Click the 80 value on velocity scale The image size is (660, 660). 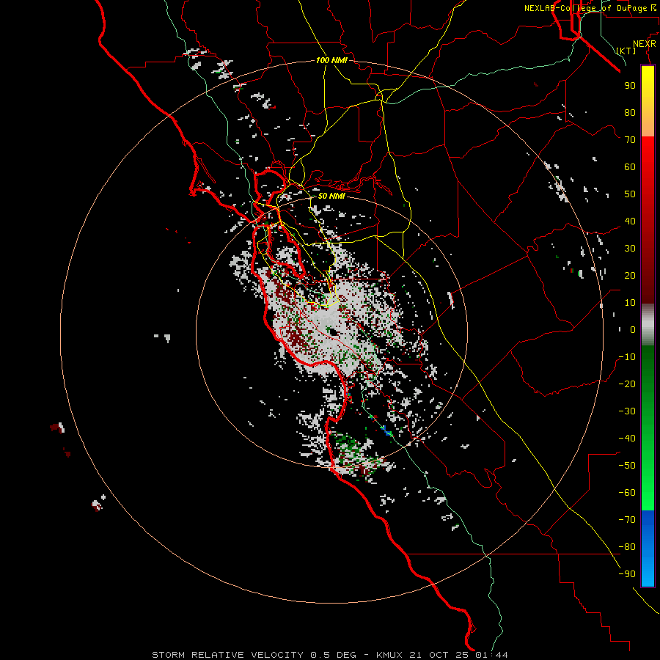pos(630,113)
